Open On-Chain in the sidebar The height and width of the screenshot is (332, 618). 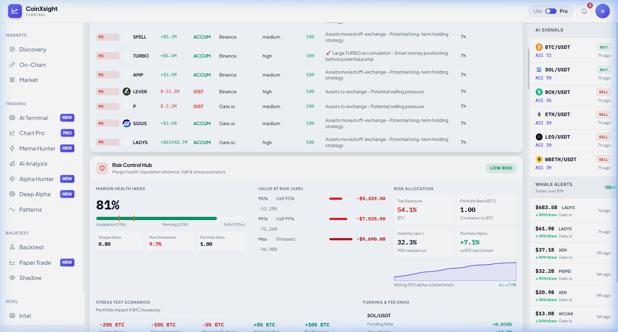tap(42, 65)
